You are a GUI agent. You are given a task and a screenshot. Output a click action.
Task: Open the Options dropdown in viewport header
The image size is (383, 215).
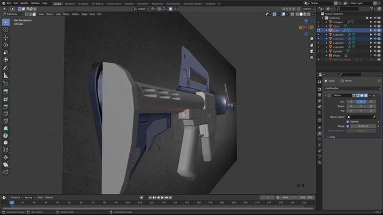tap(308, 9)
